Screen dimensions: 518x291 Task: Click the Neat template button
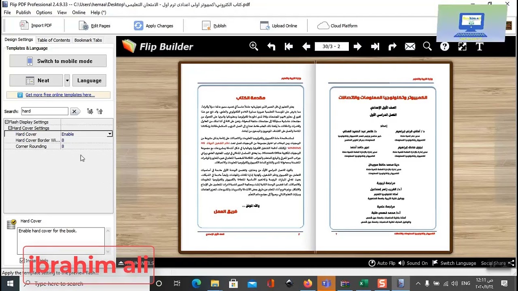point(36,80)
